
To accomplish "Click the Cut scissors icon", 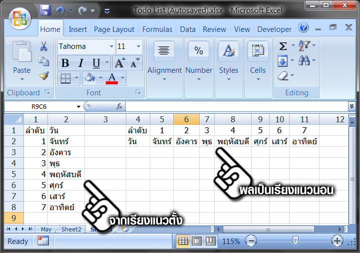I will (x=44, y=46).
